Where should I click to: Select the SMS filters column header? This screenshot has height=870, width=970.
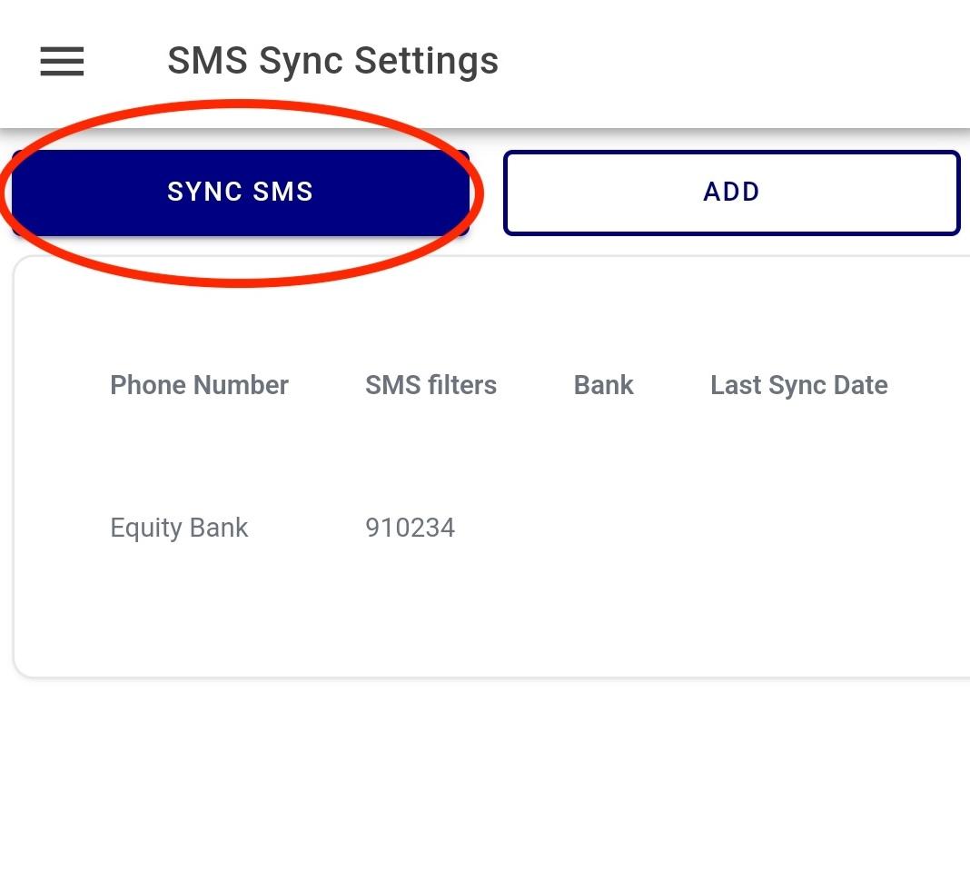click(x=431, y=385)
